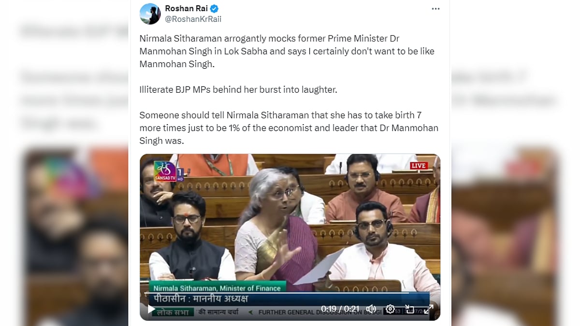Play the embedded video
This screenshot has width=580, height=326.
click(x=151, y=309)
